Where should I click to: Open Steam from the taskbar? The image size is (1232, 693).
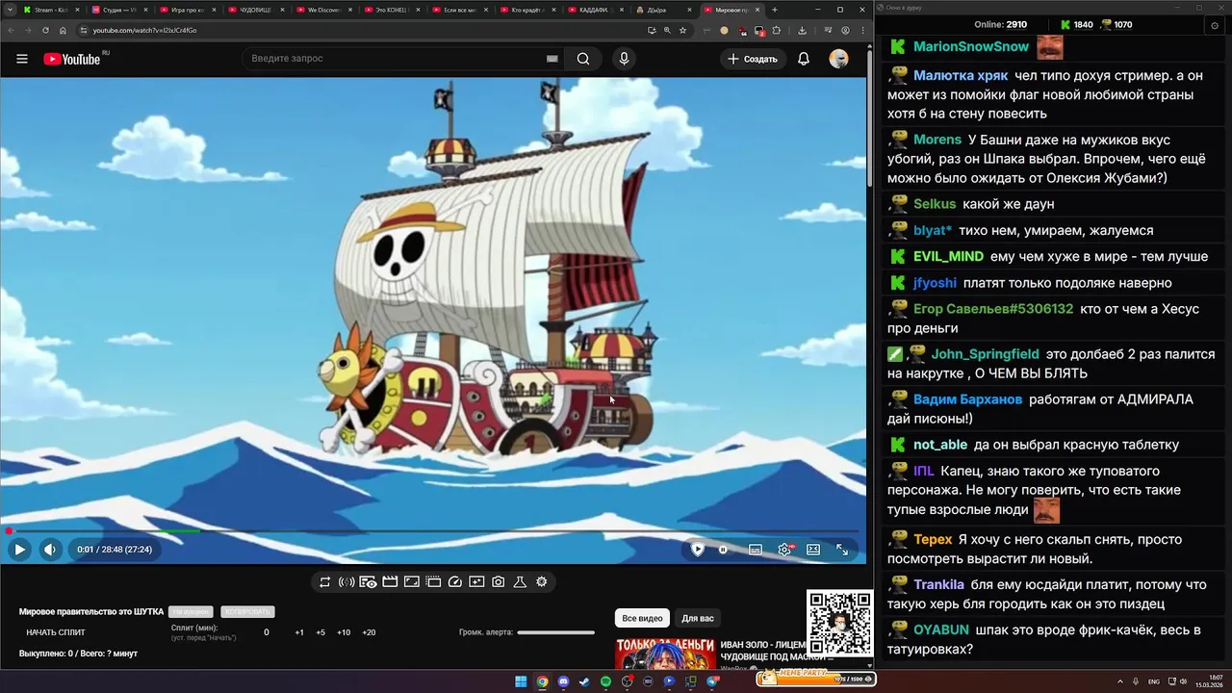coord(584,681)
